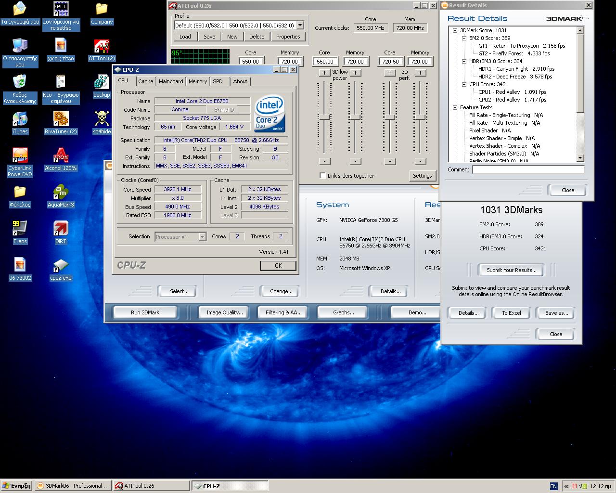Launch RivaTuner (2) desktop shortcut
Viewport: 616px width, 493px height.
click(x=61, y=123)
